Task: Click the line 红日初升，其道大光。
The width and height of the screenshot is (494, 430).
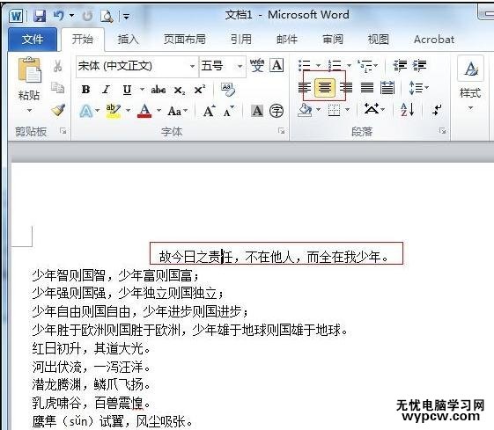Action: [x=92, y=348]
